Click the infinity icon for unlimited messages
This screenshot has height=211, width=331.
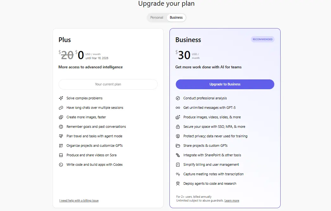click(178, 108)
